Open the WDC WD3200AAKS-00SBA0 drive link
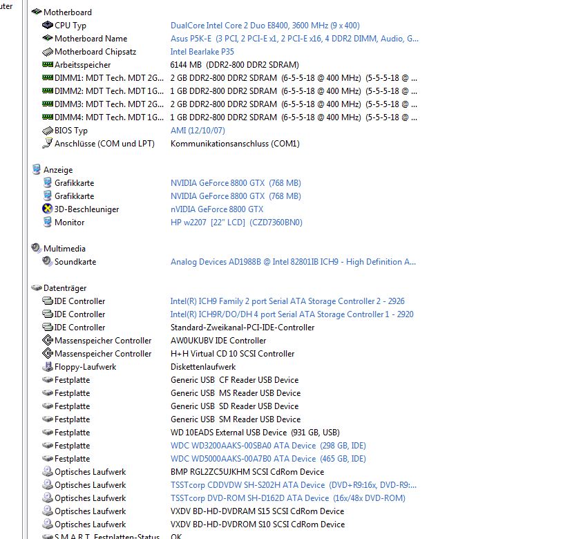Screen dimensions: 563x539 (268, 446)
